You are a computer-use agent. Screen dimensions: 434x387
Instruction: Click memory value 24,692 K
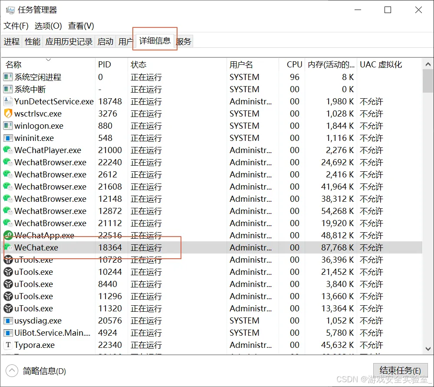coord(337,162)
